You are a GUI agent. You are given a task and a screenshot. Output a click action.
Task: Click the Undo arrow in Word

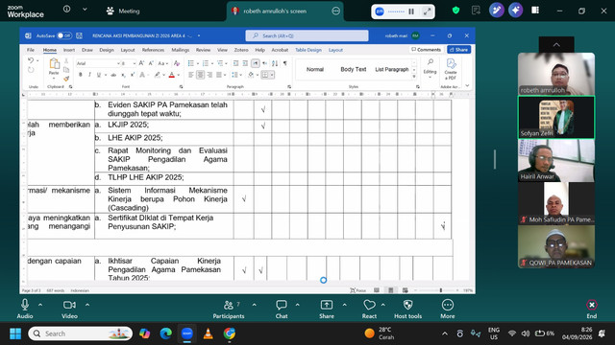(31, 60)
